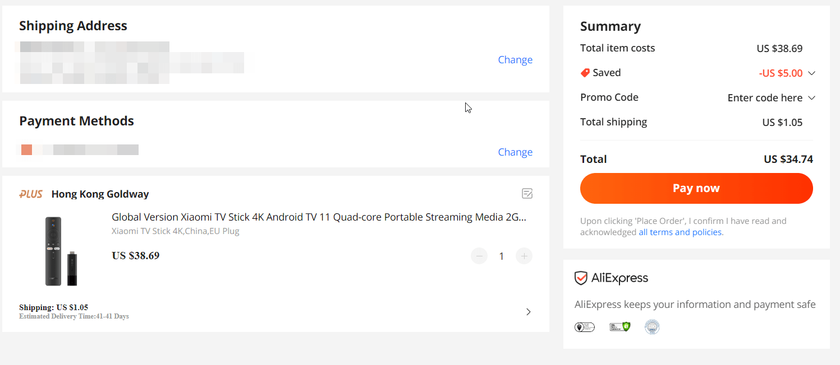Open the Hong Kong Goldway store name
840x365 pixels.
click(100, 194)
